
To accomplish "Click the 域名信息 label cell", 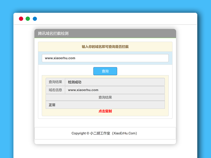I will coord(55,90).
